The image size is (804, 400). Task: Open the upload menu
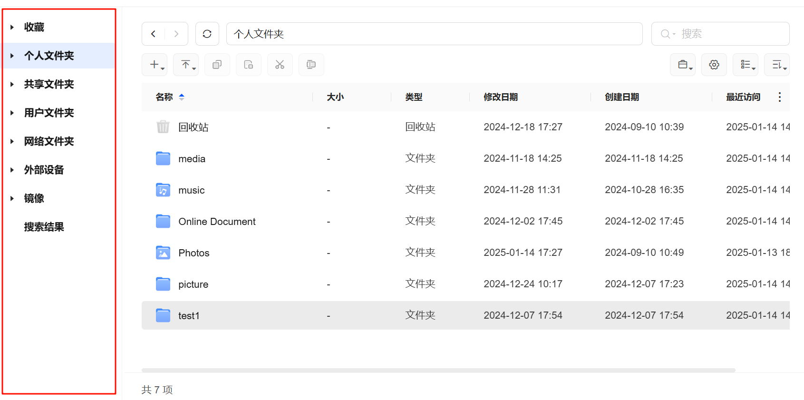coord(185,65)
